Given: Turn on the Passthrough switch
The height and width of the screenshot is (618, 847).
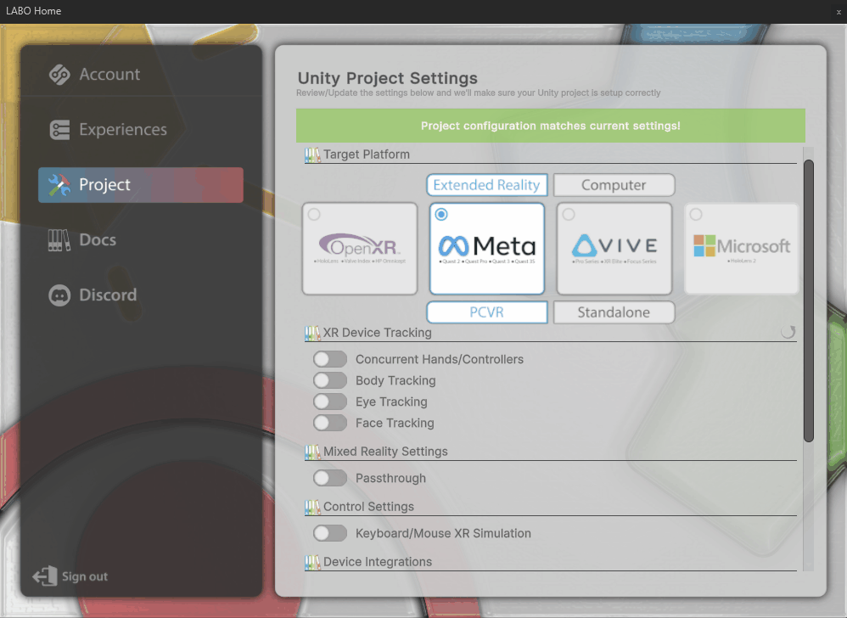Looking at the screenshot, I should pos(330,478).
